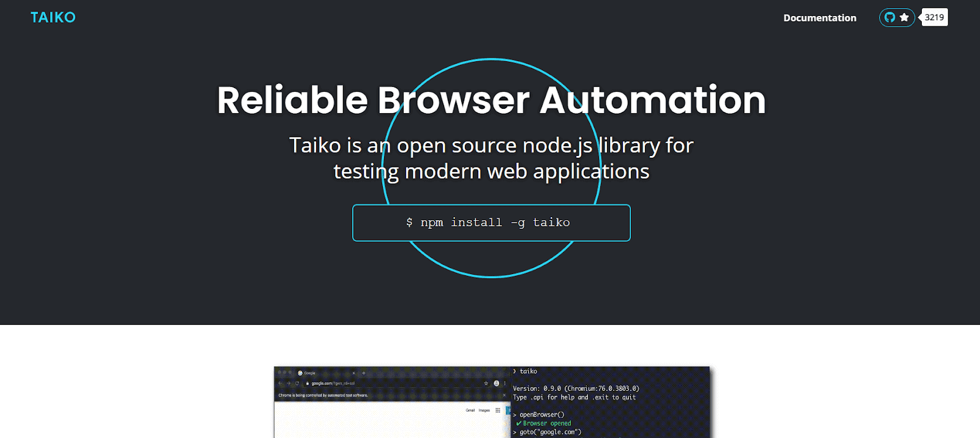Click the Google tab in demo browser
The height and width of the screenshot is (438, 980).
coord(326,373)
